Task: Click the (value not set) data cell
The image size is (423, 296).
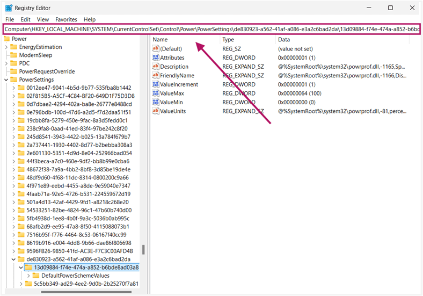Action: point(295,48)
